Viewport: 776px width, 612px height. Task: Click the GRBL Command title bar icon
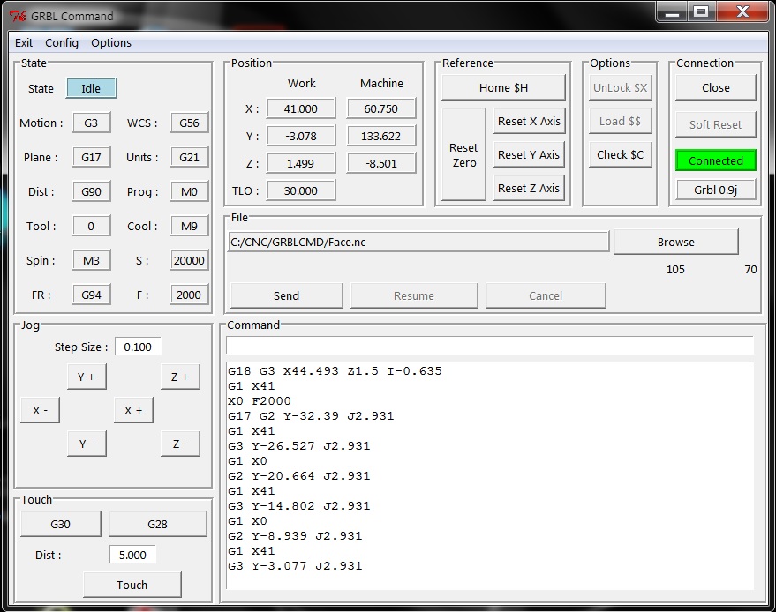point(18,16)
